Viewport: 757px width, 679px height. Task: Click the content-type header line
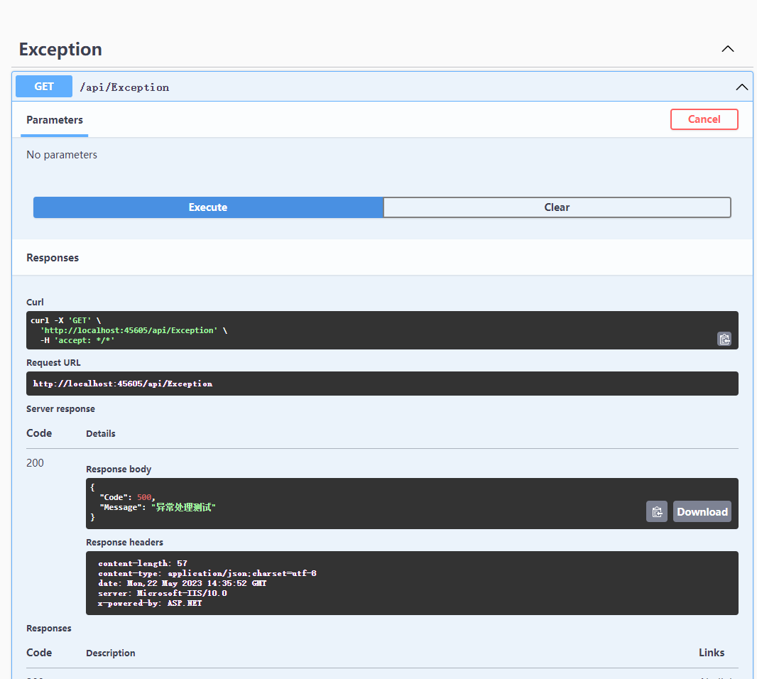[x=207, y=573]
